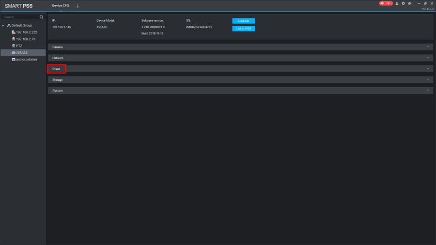This screenshot has width=436, height=245.
Task: Click the offline device icon for 192.168.2.222
Action: click(x=14, y=32)
